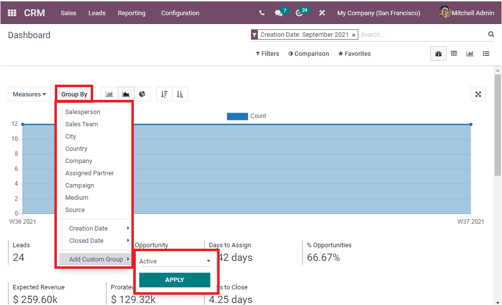Click the expand fullscreen icon on the chart
This screenshot has height=305, width=502.
pos(478,94)
